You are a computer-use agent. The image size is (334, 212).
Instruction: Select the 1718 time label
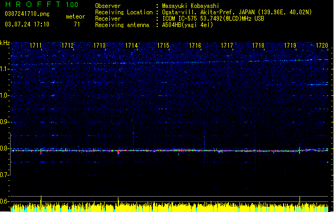(x=259, y=46)
